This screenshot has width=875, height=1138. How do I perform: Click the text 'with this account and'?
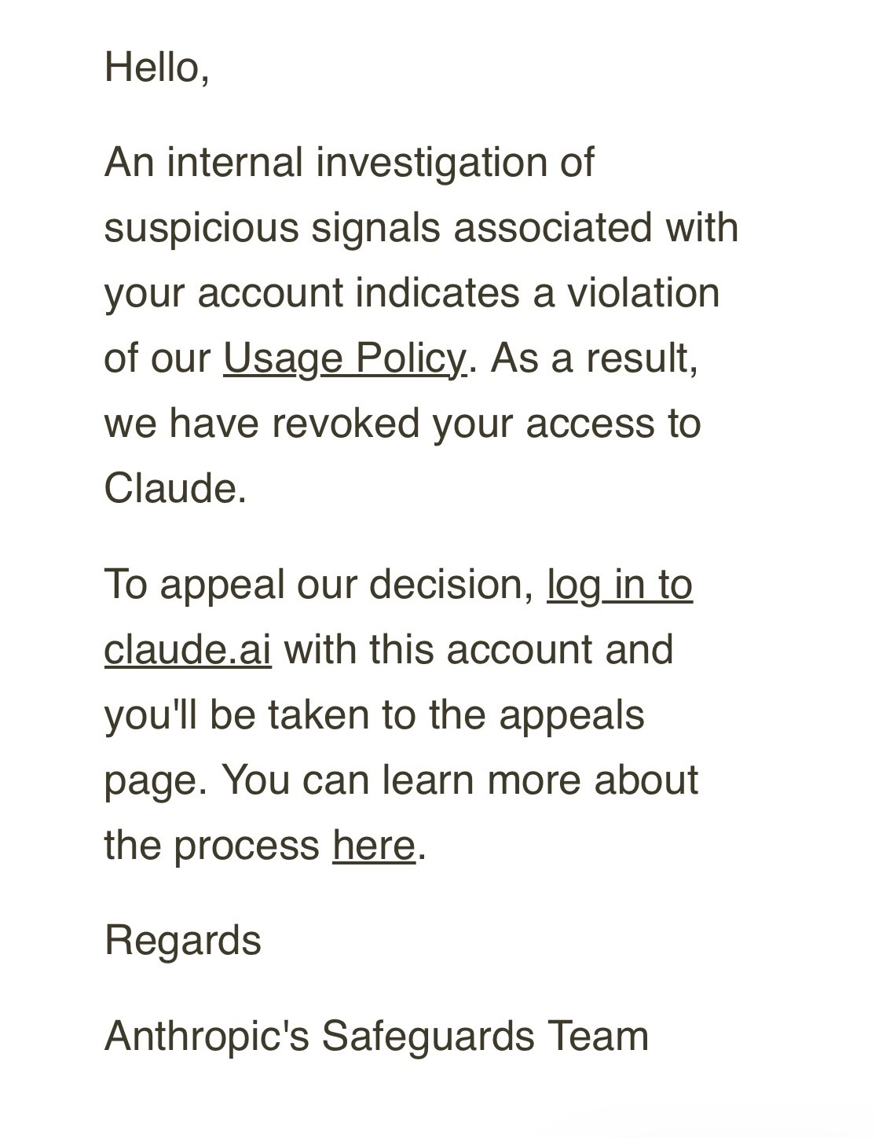478,650
